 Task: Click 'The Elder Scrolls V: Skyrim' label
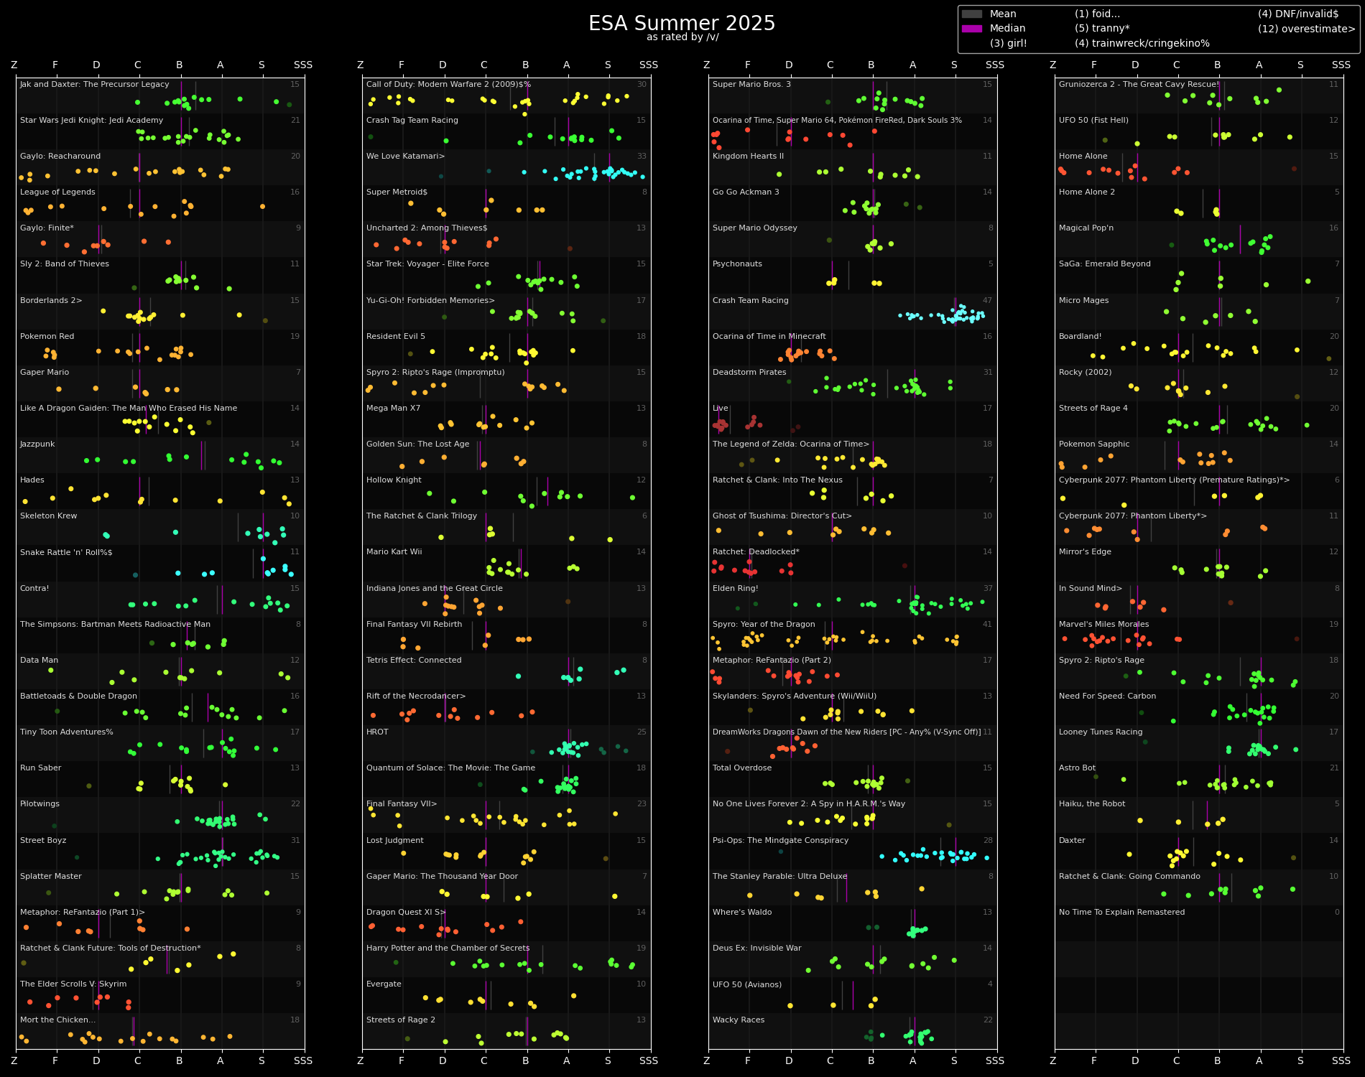[x=73, y=984]
